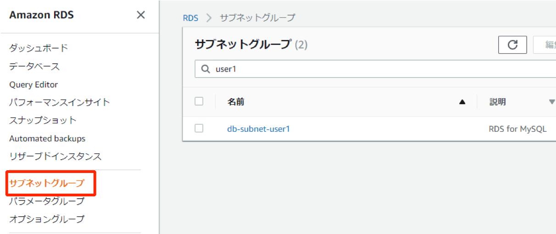Click the Amazon RDS sidebar title

point(41,15)
